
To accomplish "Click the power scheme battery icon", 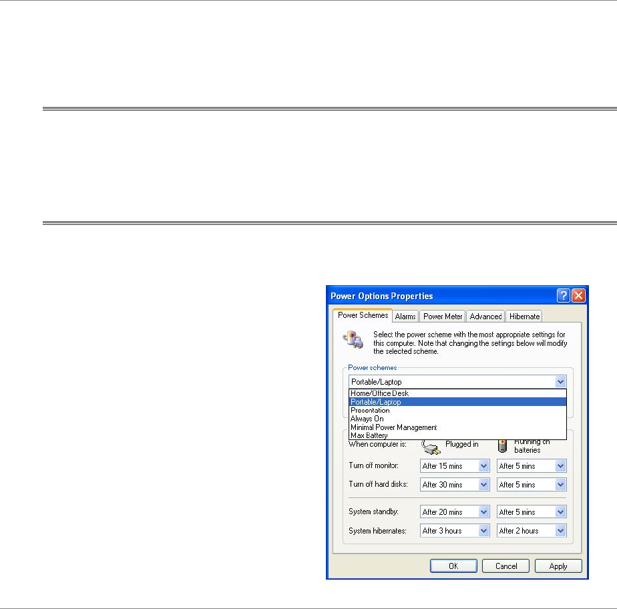I will coord(353,339).
